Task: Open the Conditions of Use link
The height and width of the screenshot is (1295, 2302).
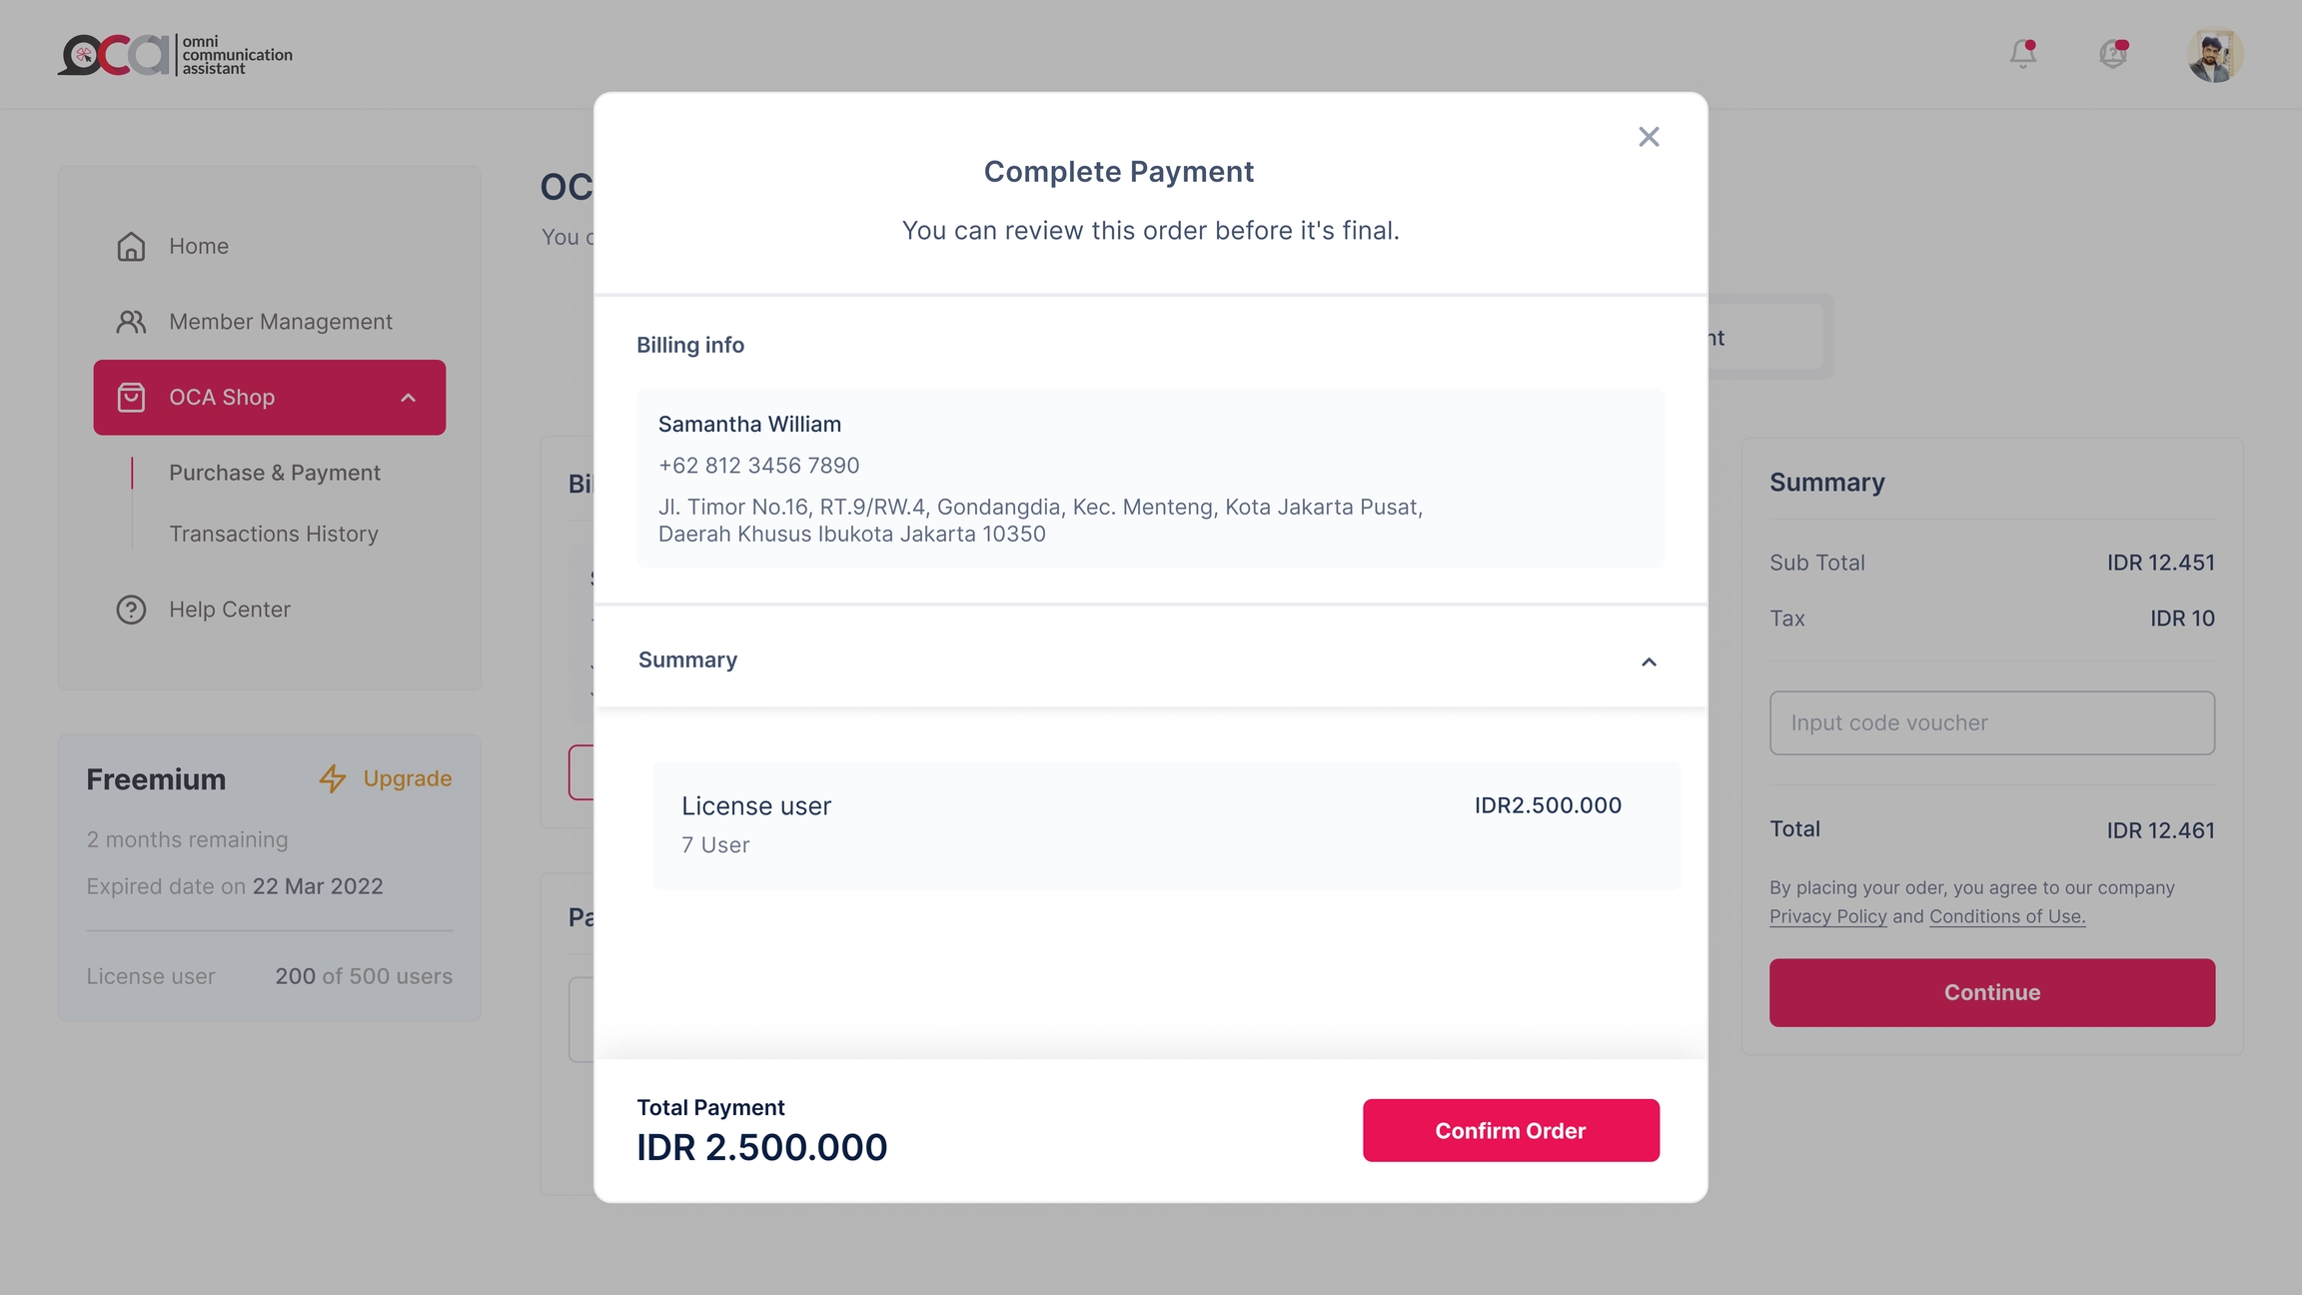Action: click(x=2006, y=916)
